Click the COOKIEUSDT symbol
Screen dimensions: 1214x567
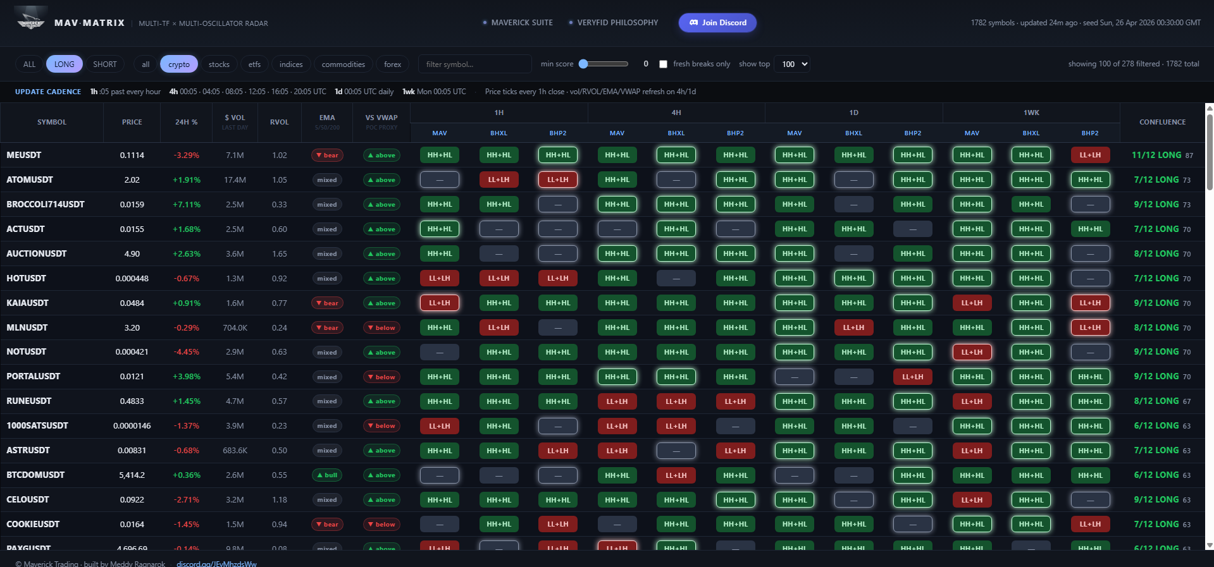33,524
